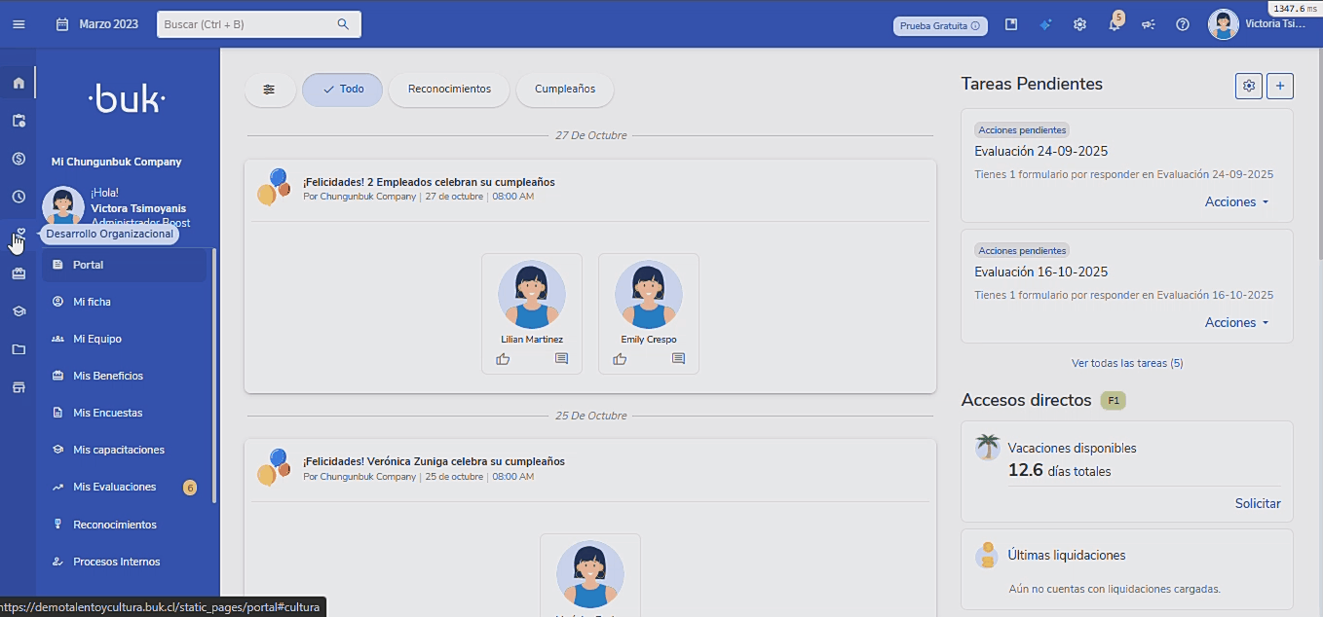
Task: Open Mi ficha in the sidebar menu
Action: coord(92,302)
